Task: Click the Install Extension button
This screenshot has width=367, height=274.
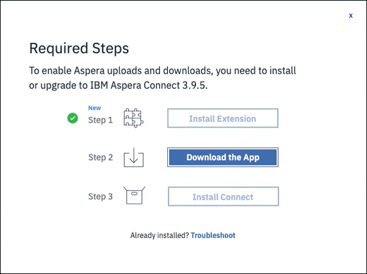Action: (223, 118)
